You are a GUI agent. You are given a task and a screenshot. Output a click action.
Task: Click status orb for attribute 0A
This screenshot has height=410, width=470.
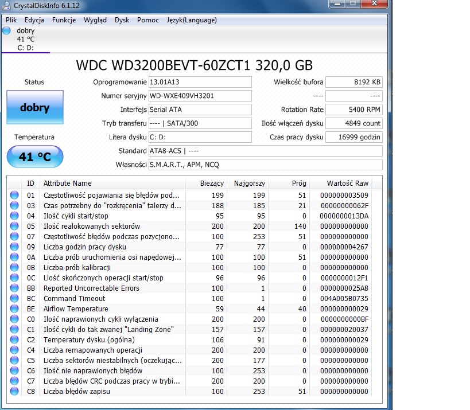click(x=14, y=257)
